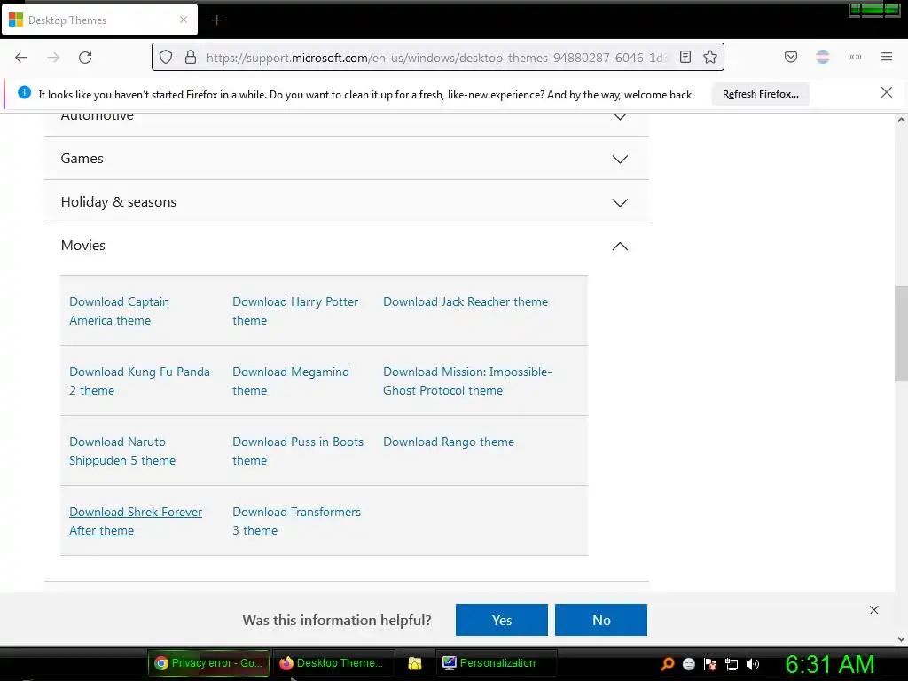Expand the Automotive section chevron
This screenshot has width=908, height=681.
pyautogui.click(x=620, y=116)
